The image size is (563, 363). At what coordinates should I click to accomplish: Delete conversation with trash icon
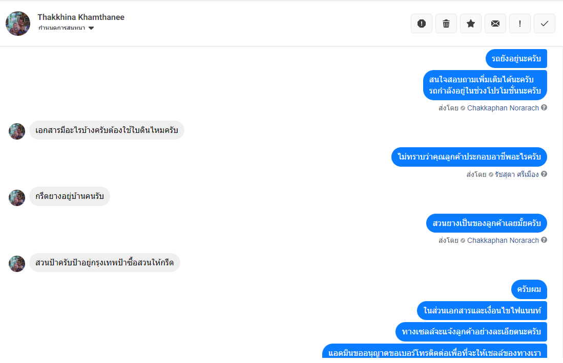pyautogui.click(x=446, y=24)
